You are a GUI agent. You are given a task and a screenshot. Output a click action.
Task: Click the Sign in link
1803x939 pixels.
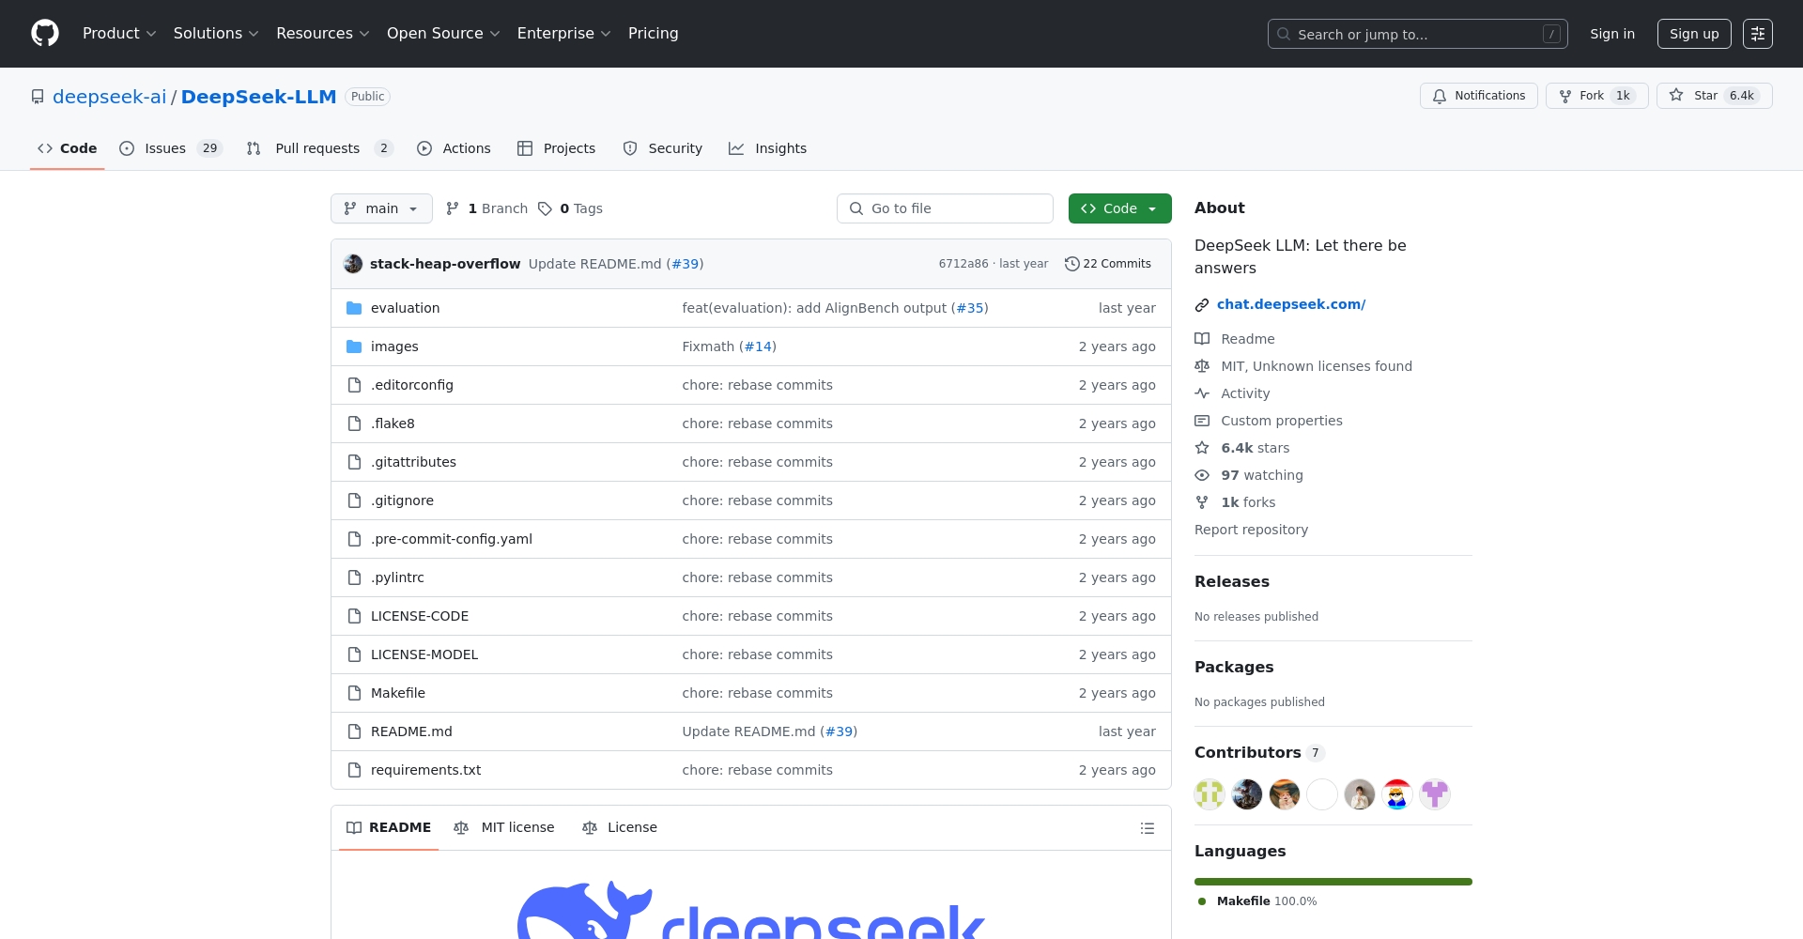point(1611,34)
